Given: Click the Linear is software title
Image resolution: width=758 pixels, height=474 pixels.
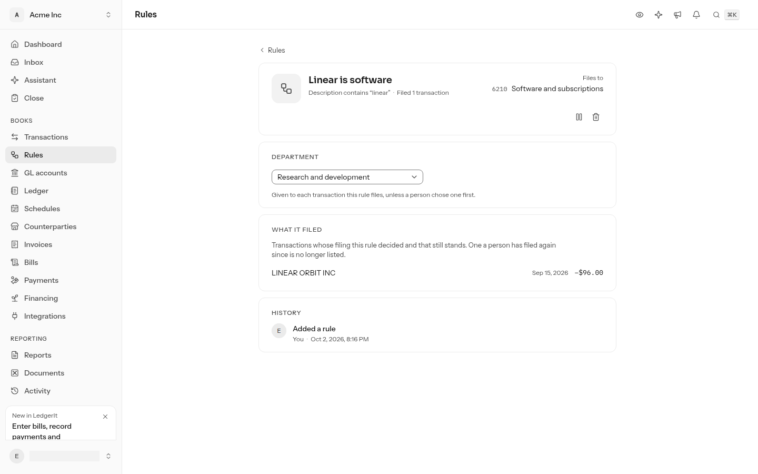Looking at the screenshot, I should [x=350, y=80].
